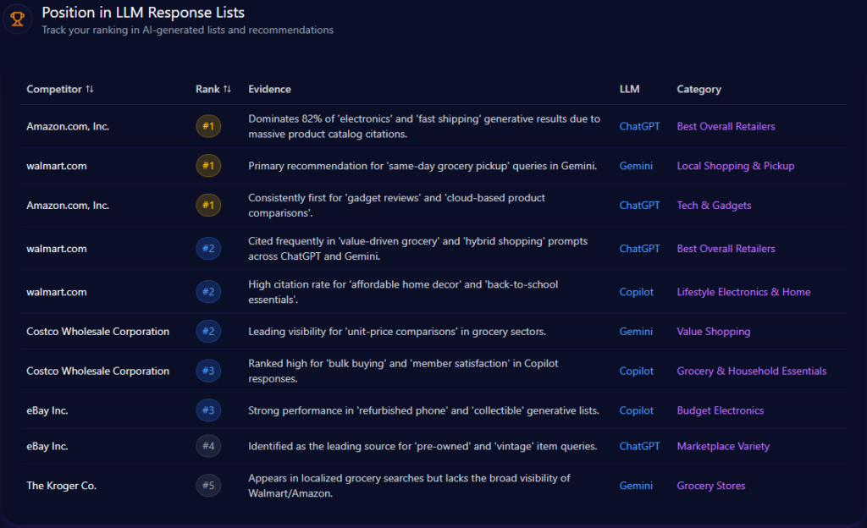867x528 pixels.
Task: Open the Local Shopping & Pickup category
Action: pyautogui.click(x=735, y=166)
